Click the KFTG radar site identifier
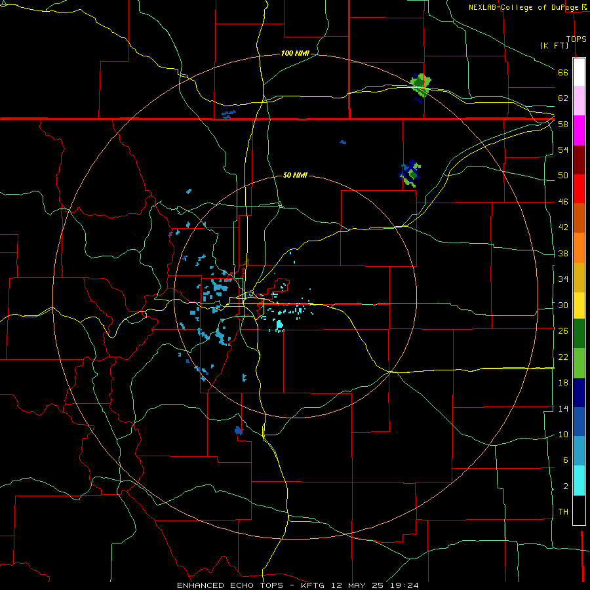This screenshot has width=590, height=590. [x=312, y=585]
